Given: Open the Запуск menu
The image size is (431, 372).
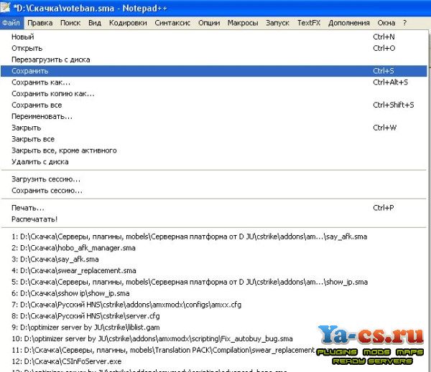Looking at the screenshot, I should [x=277, y=23].
